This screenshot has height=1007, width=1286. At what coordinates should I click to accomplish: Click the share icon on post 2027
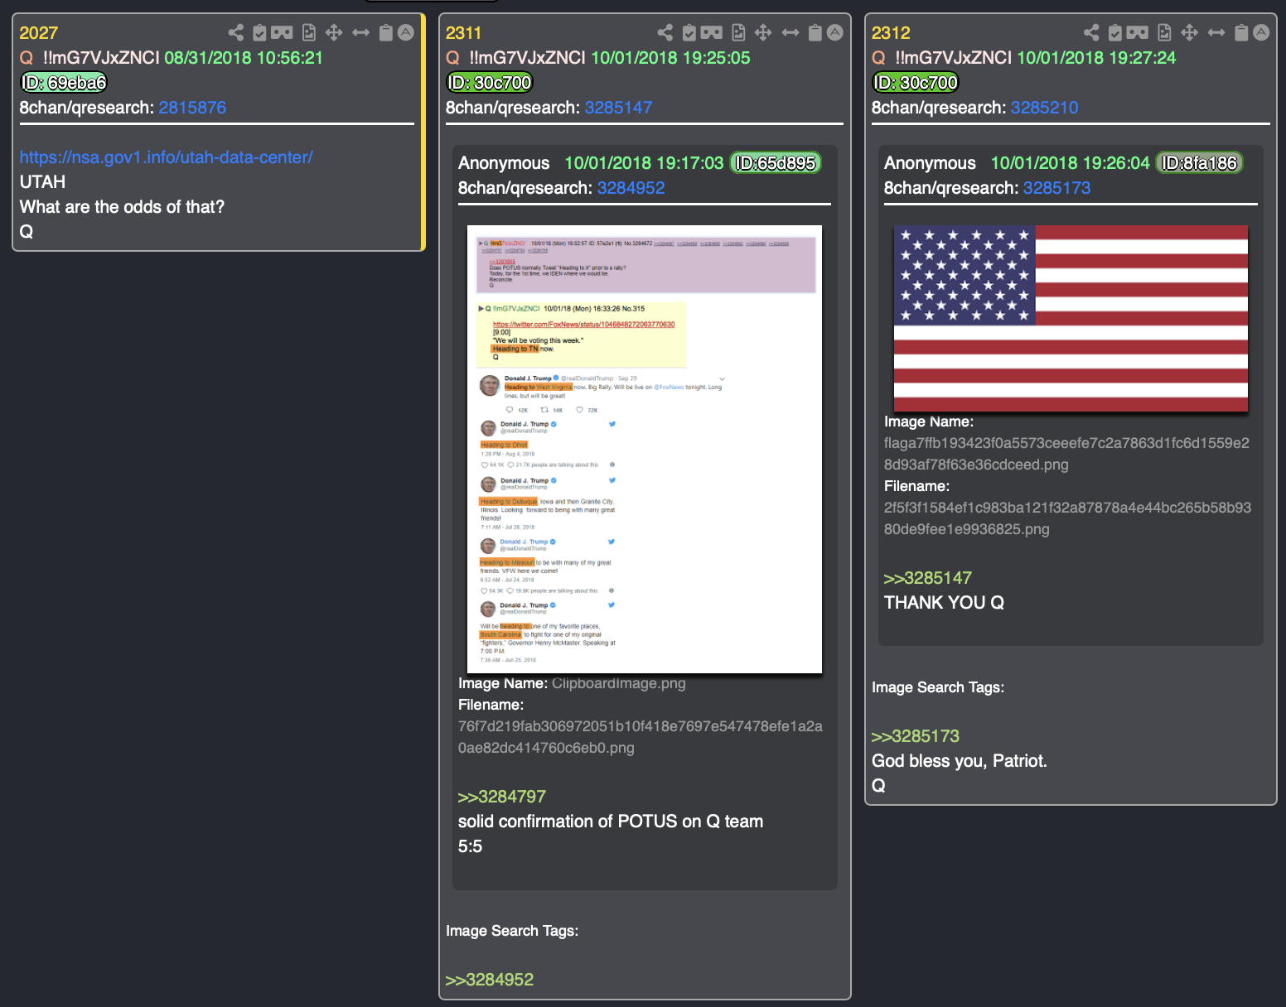(x=236, y=32)
